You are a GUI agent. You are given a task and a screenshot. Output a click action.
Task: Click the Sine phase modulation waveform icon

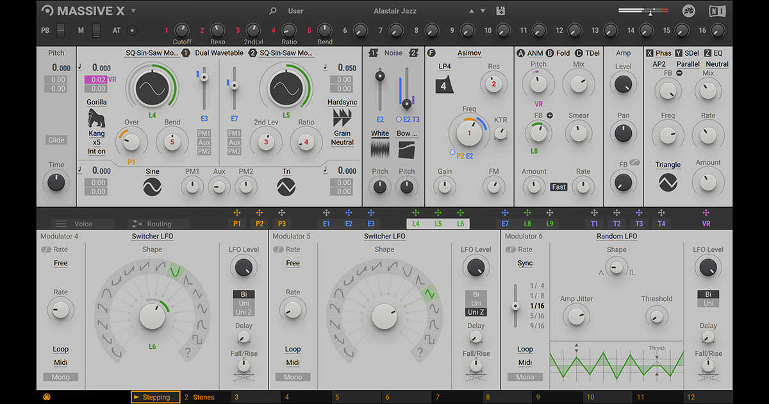(153, 187)
